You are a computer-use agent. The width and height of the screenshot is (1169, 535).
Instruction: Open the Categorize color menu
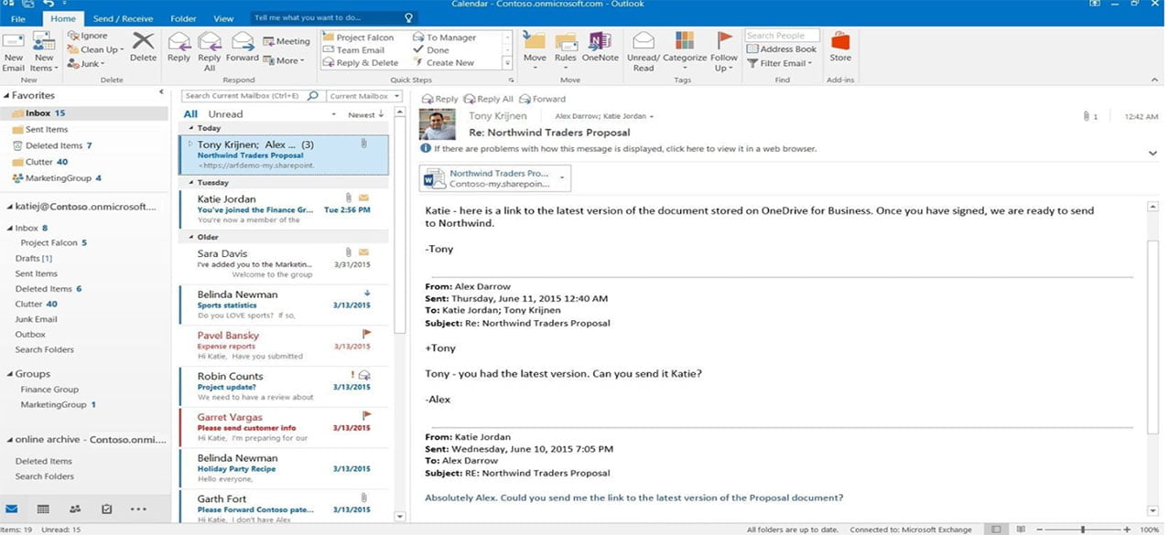click(x=685, y=51)
